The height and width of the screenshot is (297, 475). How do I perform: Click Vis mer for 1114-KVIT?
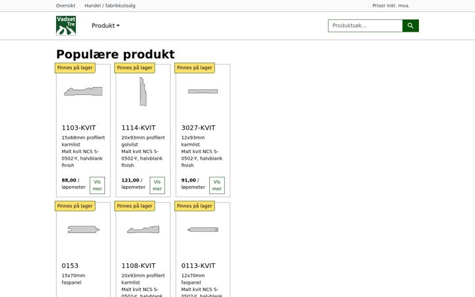pos(157,185)
